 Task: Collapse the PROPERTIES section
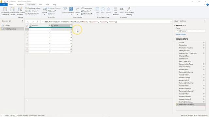coord(175,25)
